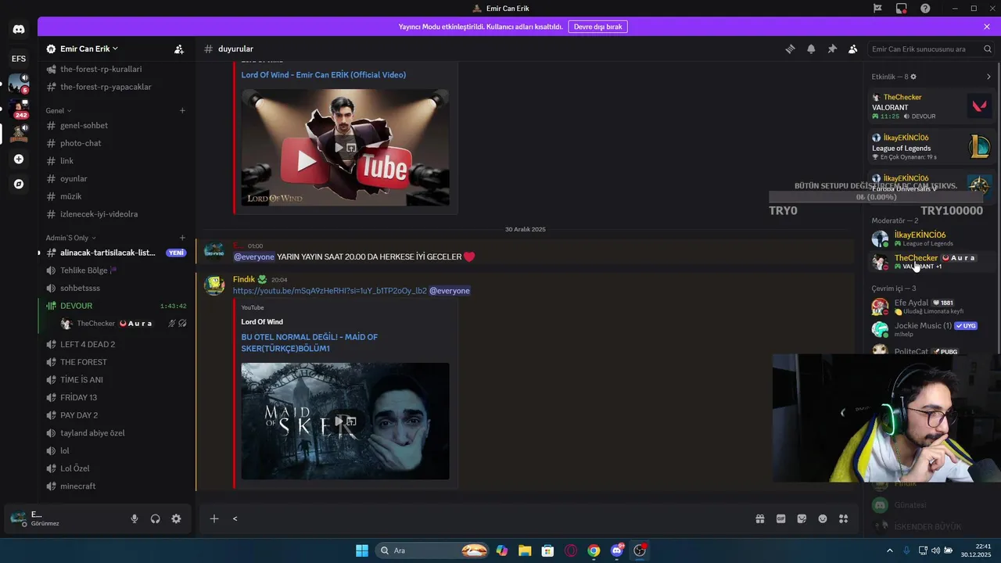Toggle microphone mute in user panel

(x=135, y=518)
